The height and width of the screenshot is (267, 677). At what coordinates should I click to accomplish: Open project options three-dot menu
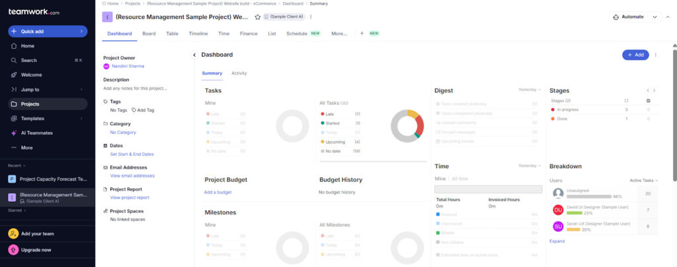311,16
